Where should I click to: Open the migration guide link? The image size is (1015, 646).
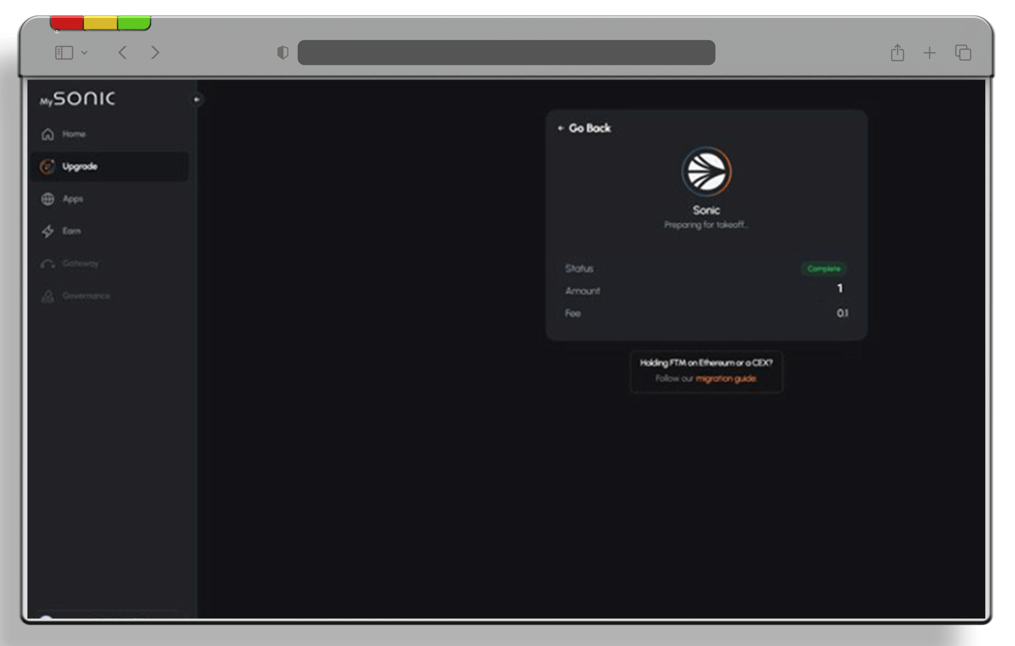(726, 379)
